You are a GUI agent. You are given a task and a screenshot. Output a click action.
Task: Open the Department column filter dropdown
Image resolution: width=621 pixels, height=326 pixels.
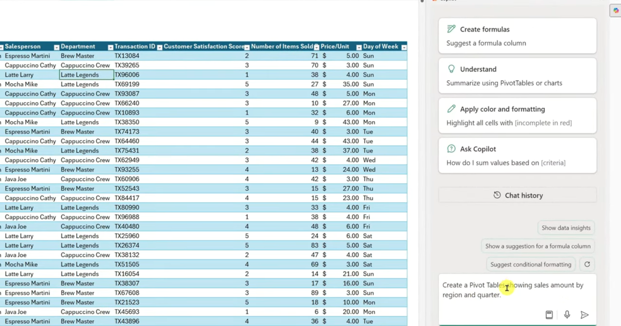(110, 47)
